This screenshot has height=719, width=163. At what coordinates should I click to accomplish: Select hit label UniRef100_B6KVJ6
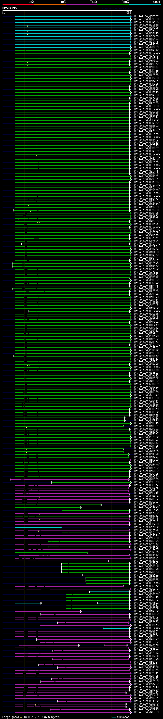[x=146, y=415]
